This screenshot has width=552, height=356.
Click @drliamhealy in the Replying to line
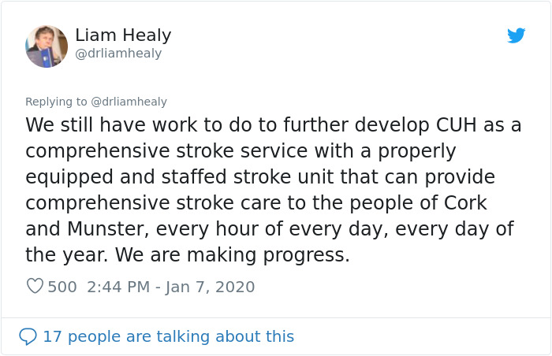point(129,102)
